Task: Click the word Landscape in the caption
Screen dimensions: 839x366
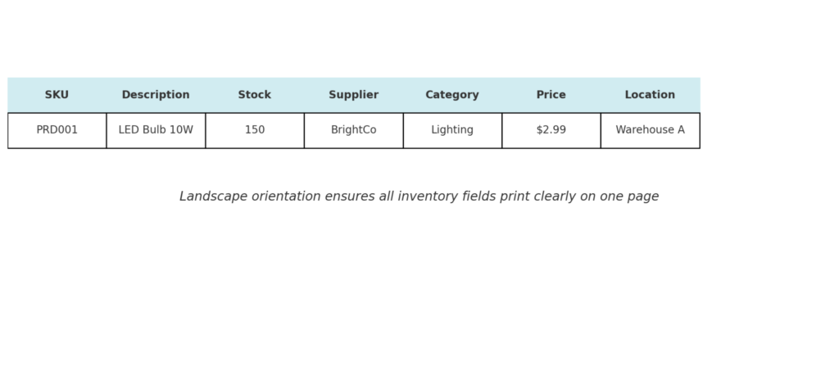Action: (210, 197)
